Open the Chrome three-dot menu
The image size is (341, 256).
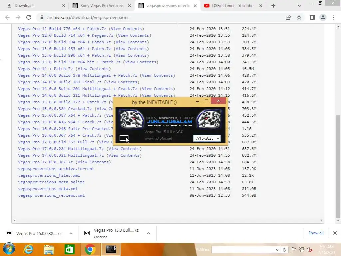pyautogui.click(x=334, y=17)
